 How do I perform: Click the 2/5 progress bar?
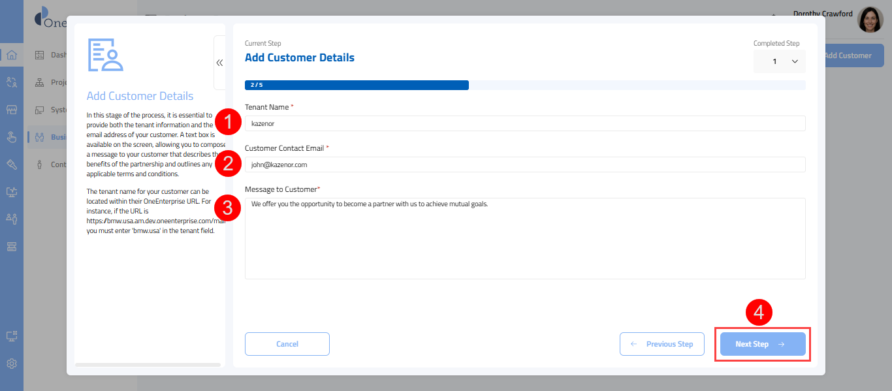(x=357, y=85)
